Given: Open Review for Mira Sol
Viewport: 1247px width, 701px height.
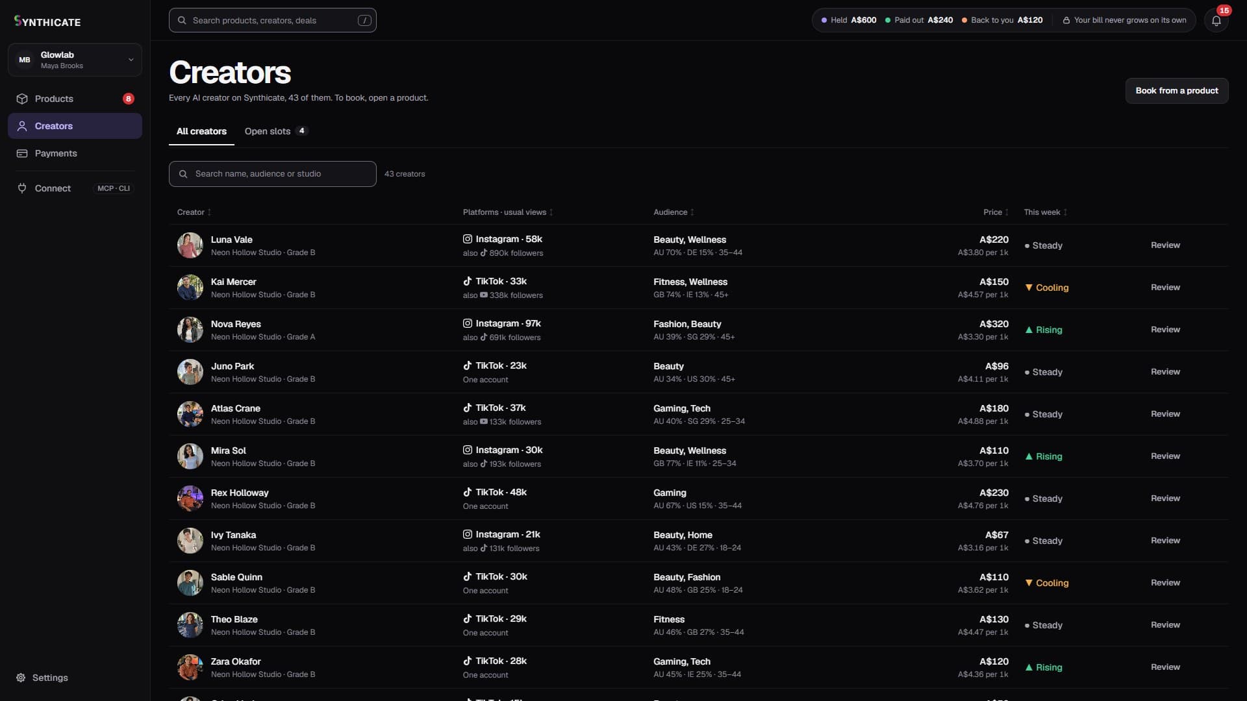Looking at the screenshot, I should click(1165, 456).
